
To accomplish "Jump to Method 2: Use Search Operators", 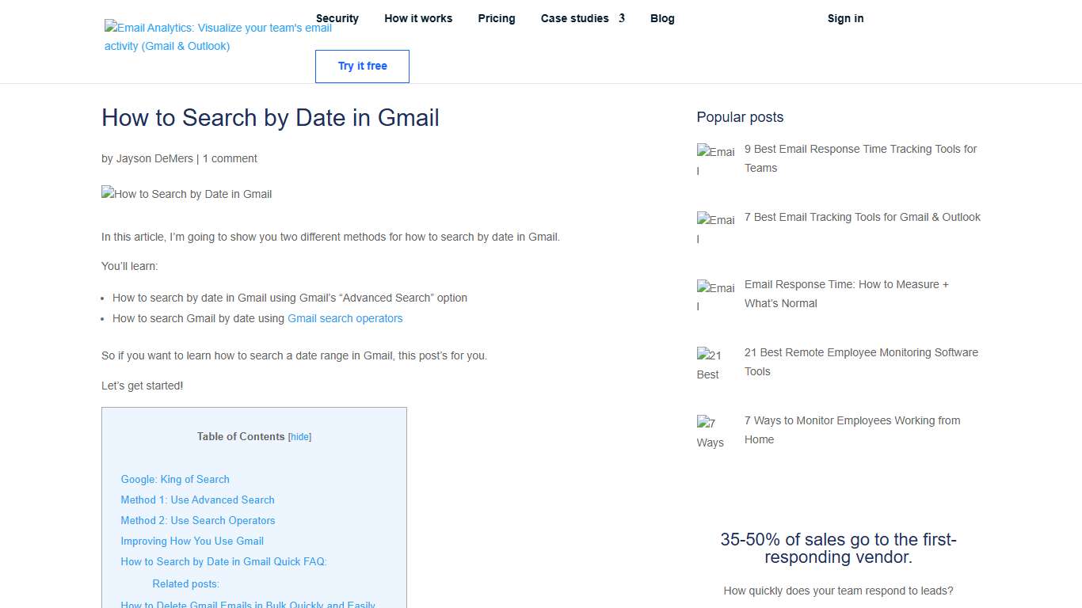I will click(x=198, y=520).
